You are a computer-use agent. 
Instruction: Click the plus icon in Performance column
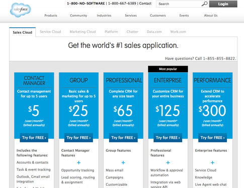click(x=212, y=162)
